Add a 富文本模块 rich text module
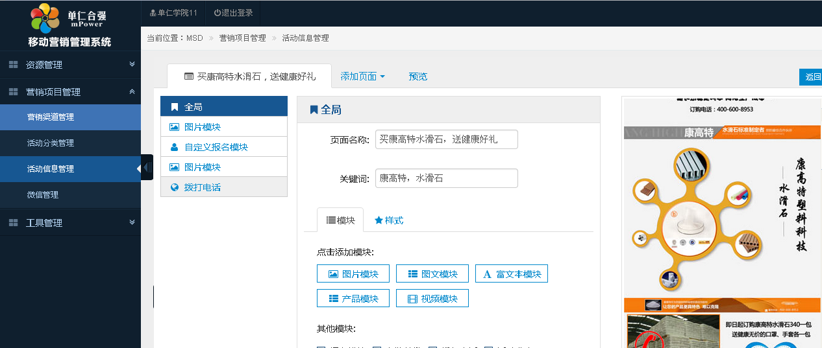822x348 pixels. pyautogui.click(x=511, y=274)
